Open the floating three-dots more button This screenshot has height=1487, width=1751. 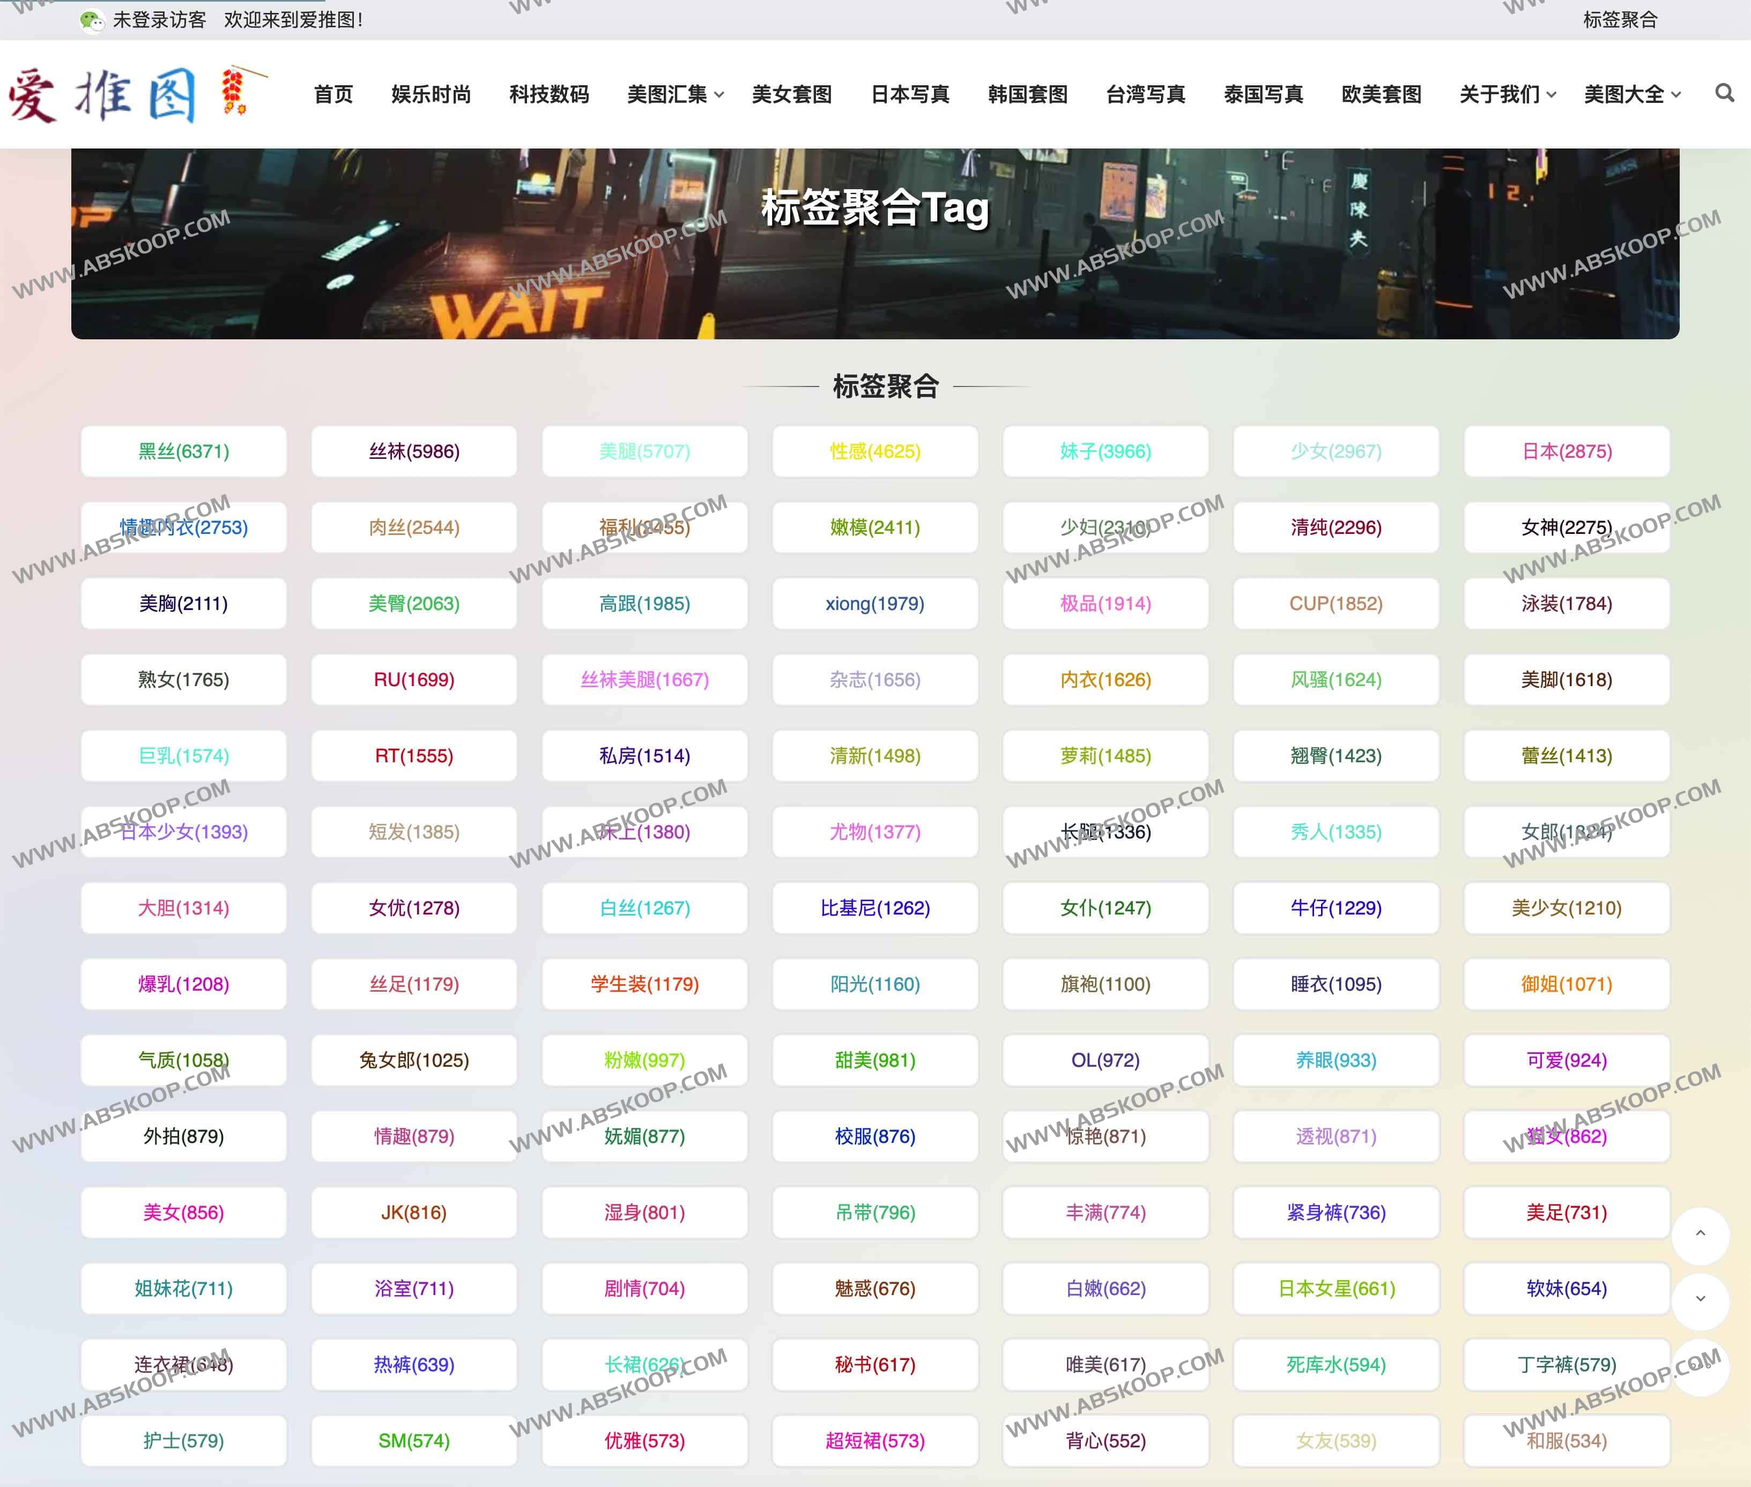(1701, 1366)
